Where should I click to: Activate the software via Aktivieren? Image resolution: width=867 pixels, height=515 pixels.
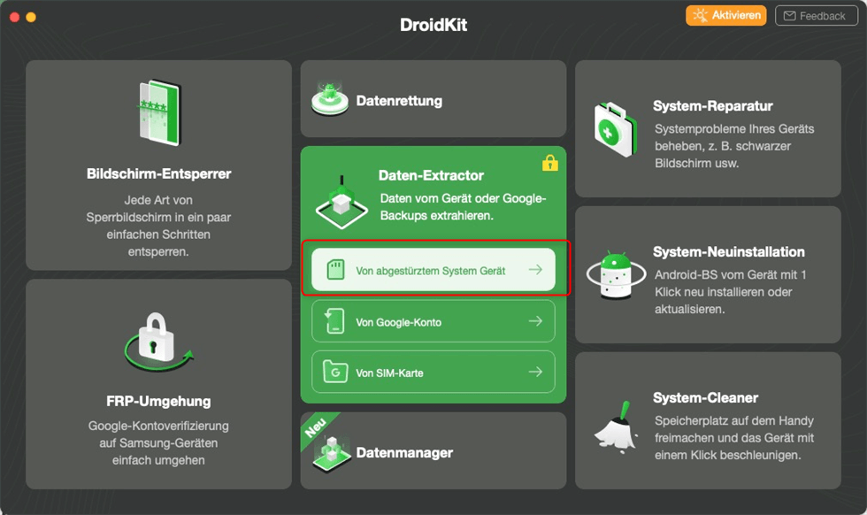pyautogui.click(x=726, y=16)
